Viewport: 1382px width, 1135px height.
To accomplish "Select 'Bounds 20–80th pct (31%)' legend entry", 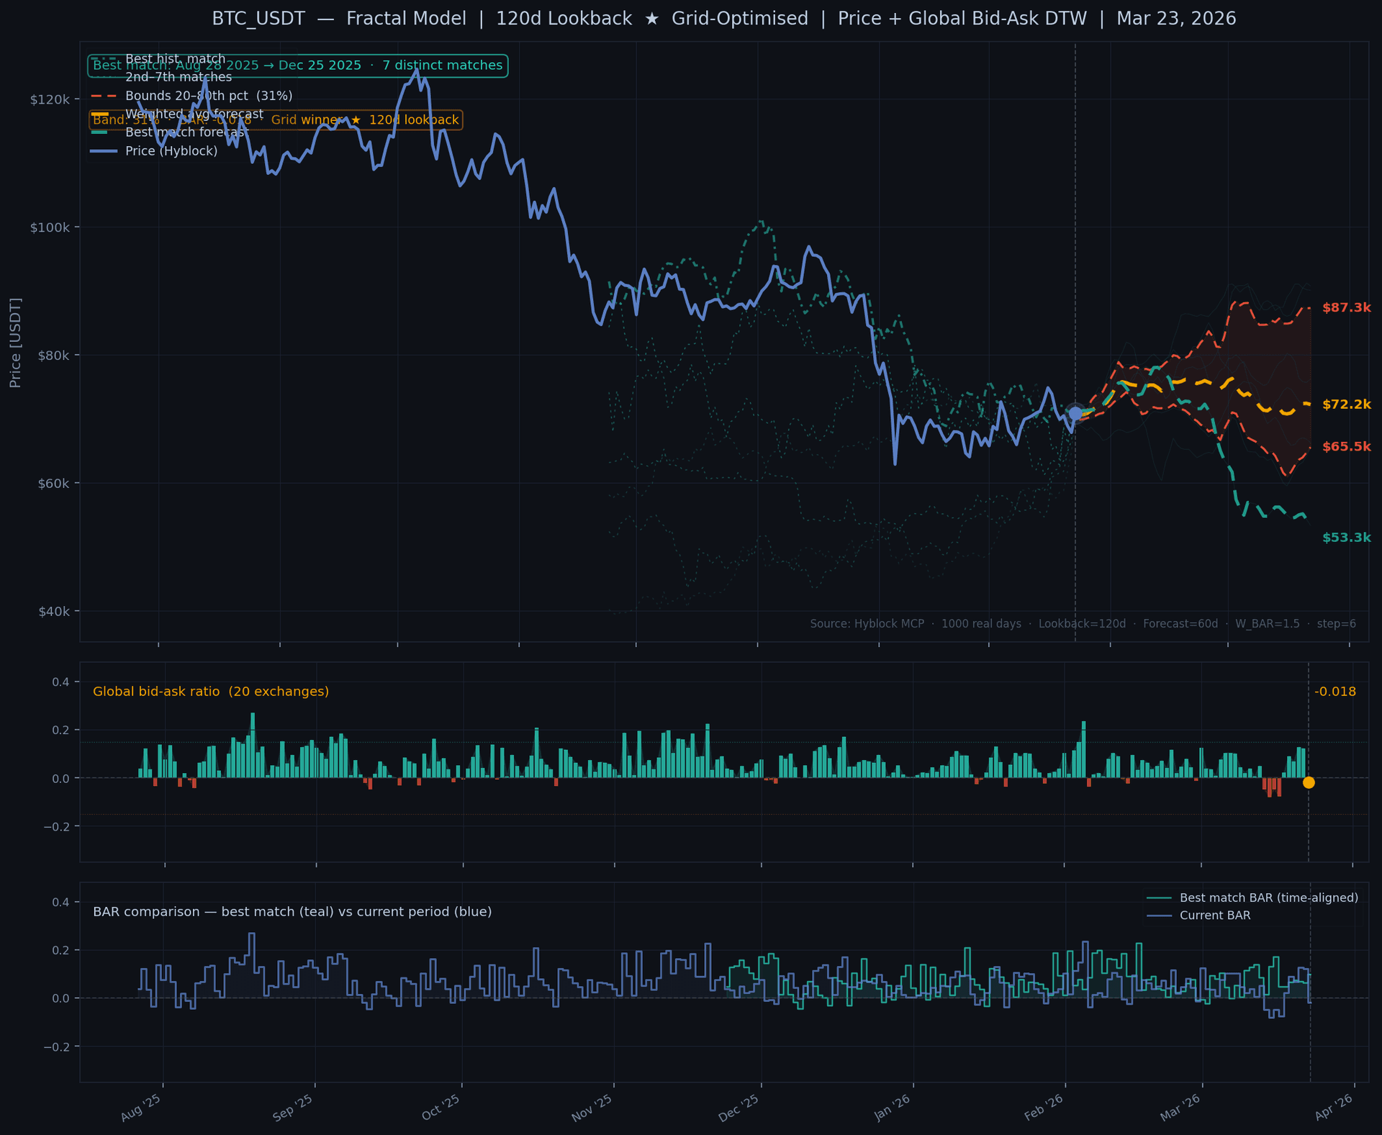I will point(191,96).
